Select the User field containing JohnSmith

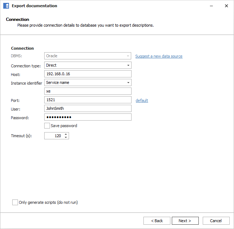click(x=88, y=108)
